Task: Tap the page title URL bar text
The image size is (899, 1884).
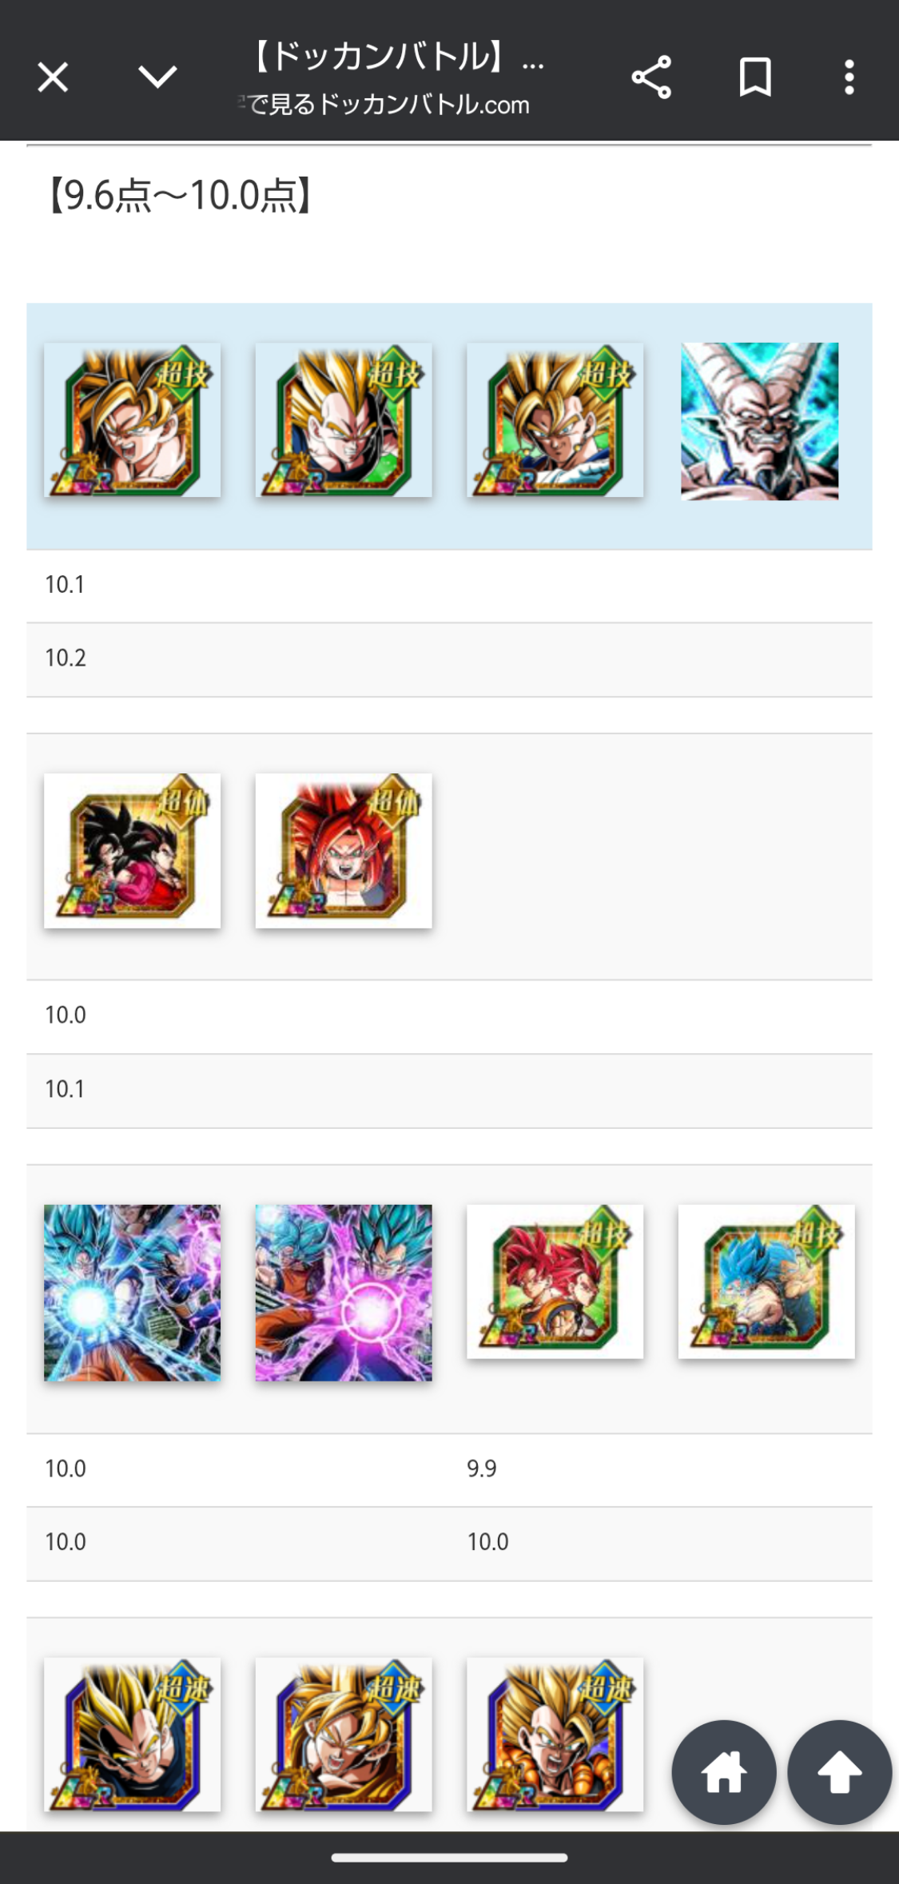Action: coord(392,78)
